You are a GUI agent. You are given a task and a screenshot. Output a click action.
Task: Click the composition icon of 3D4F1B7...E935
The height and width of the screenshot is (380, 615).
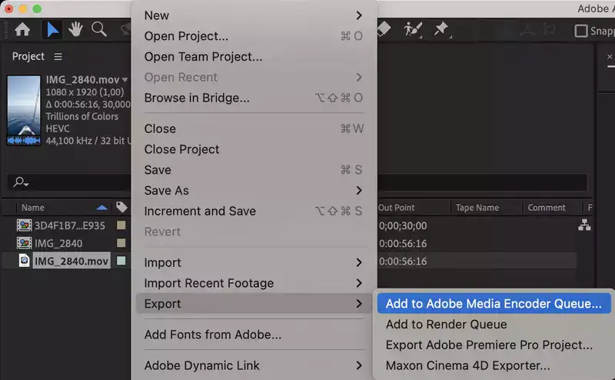(24, 225)
